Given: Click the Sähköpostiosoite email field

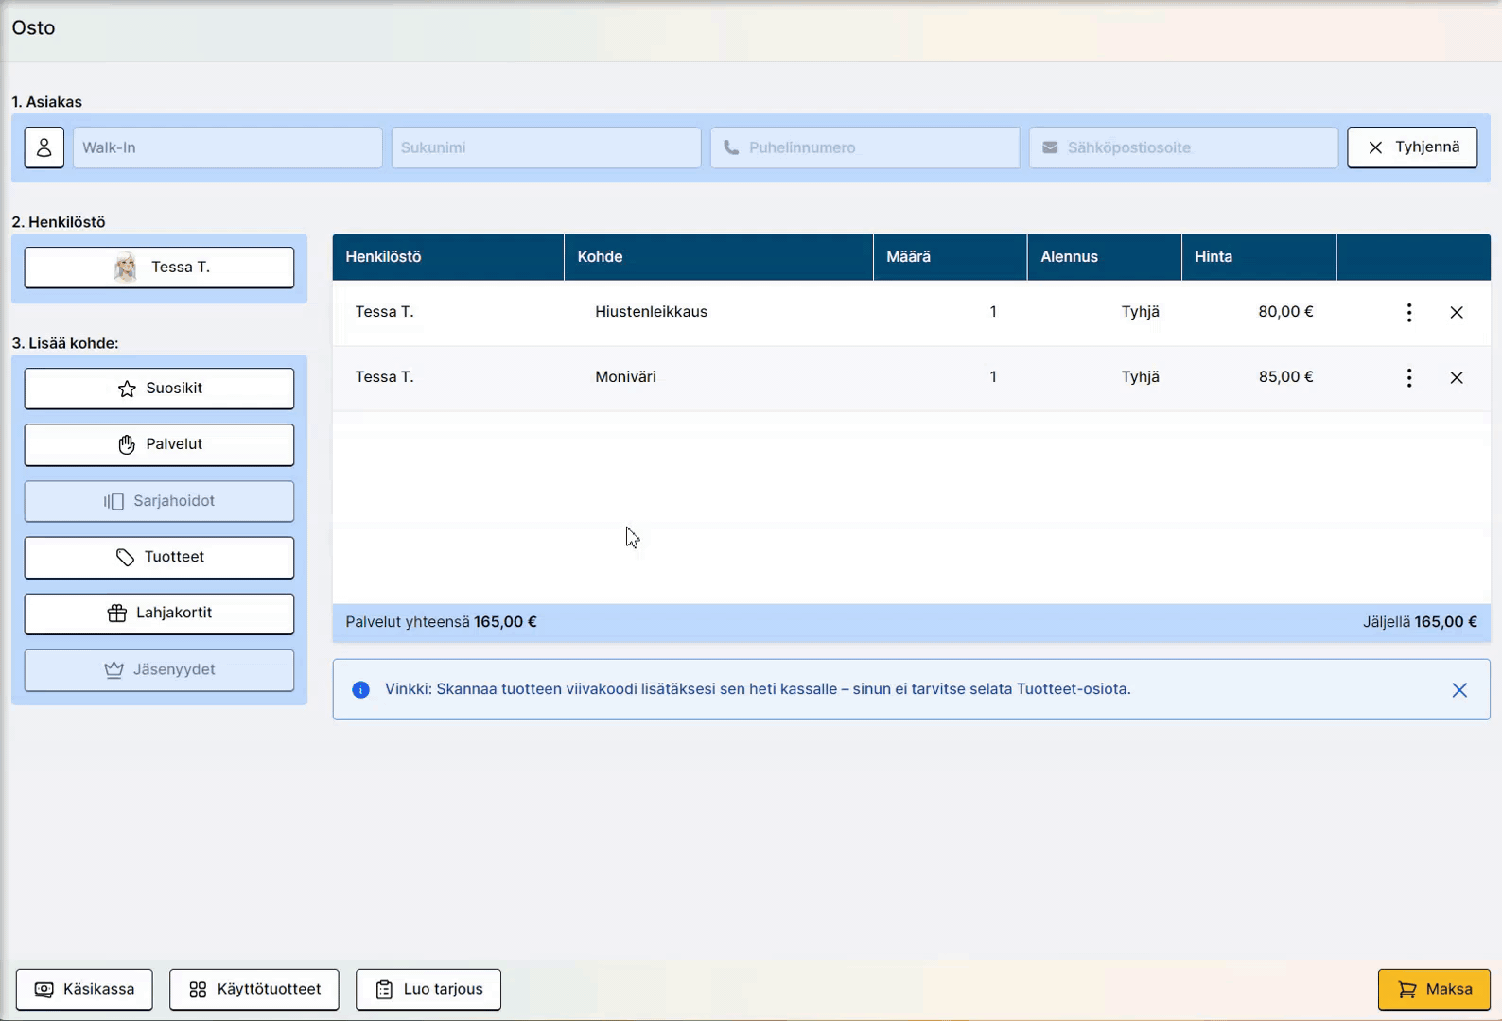Looking at the screenshot, I should coord(1184,147).
